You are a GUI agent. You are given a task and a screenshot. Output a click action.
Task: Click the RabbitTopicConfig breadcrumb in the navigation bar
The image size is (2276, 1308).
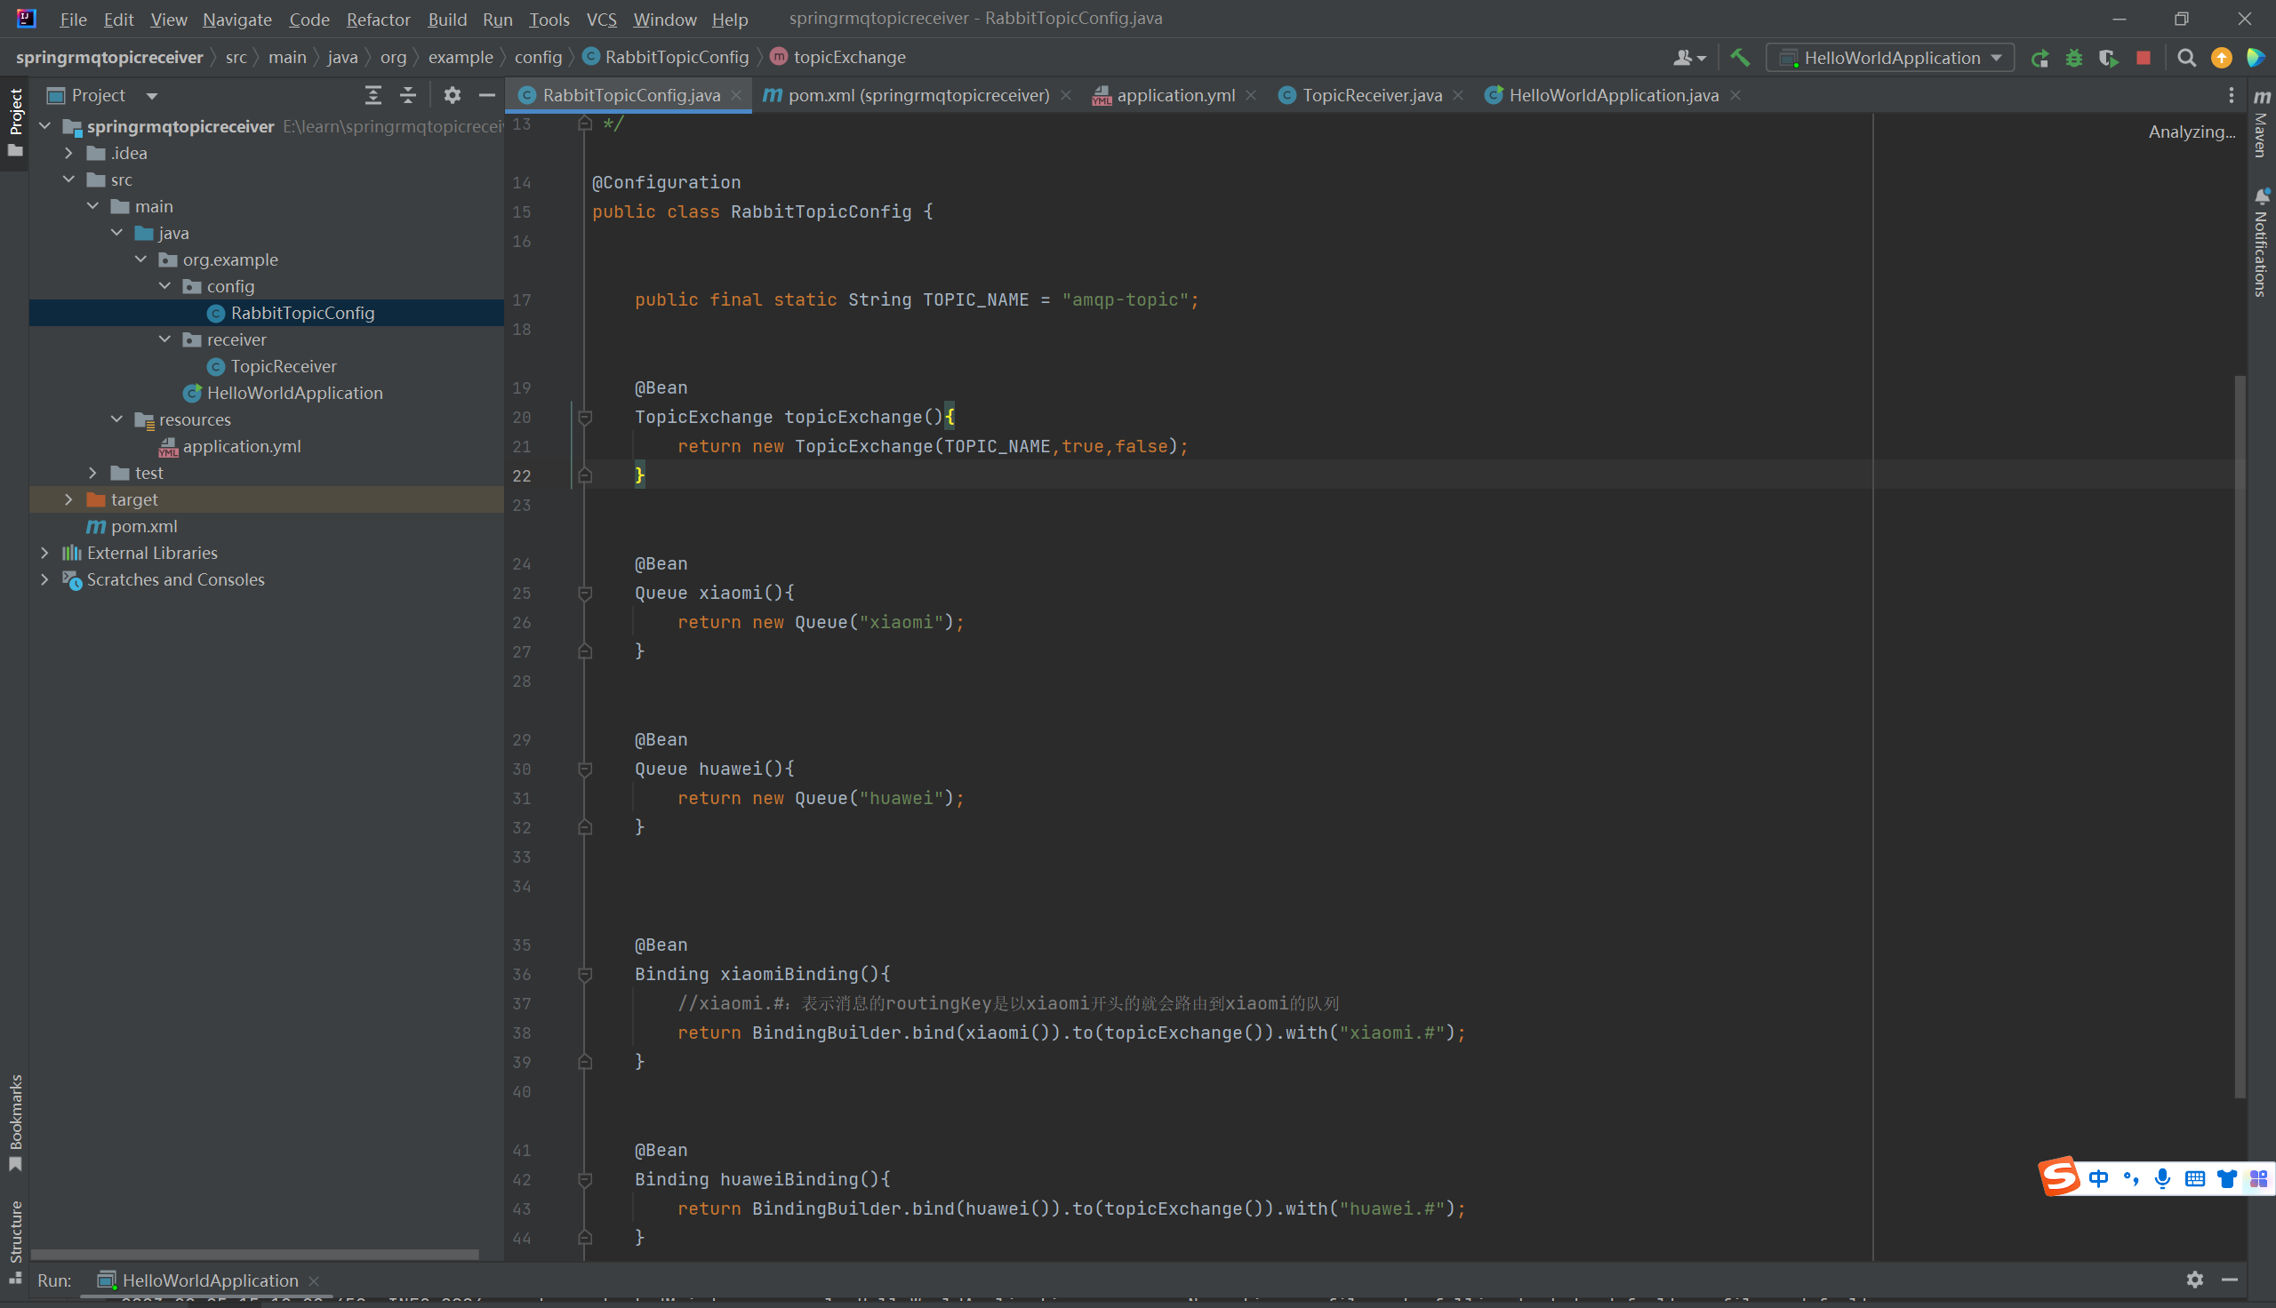click(676, 58)
